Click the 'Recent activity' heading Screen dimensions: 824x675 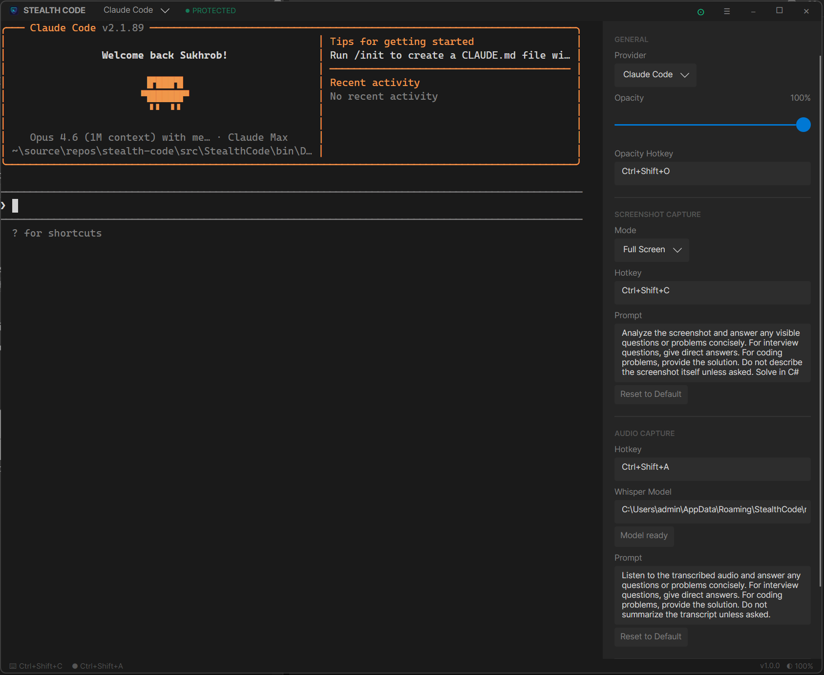click(375, 83)
